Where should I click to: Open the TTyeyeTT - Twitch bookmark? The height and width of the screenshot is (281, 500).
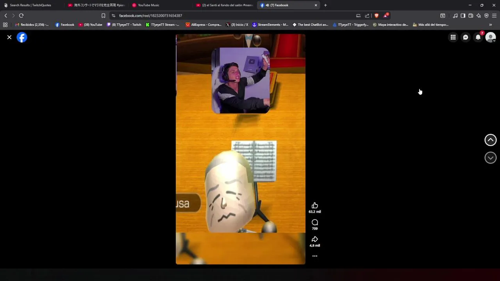pyautogui.click(x=124, y=25)
